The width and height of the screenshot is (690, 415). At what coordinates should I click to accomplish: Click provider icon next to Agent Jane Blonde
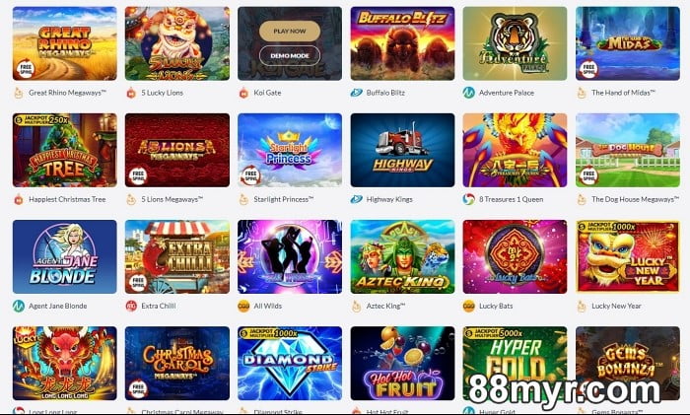[x=19, y=306]
